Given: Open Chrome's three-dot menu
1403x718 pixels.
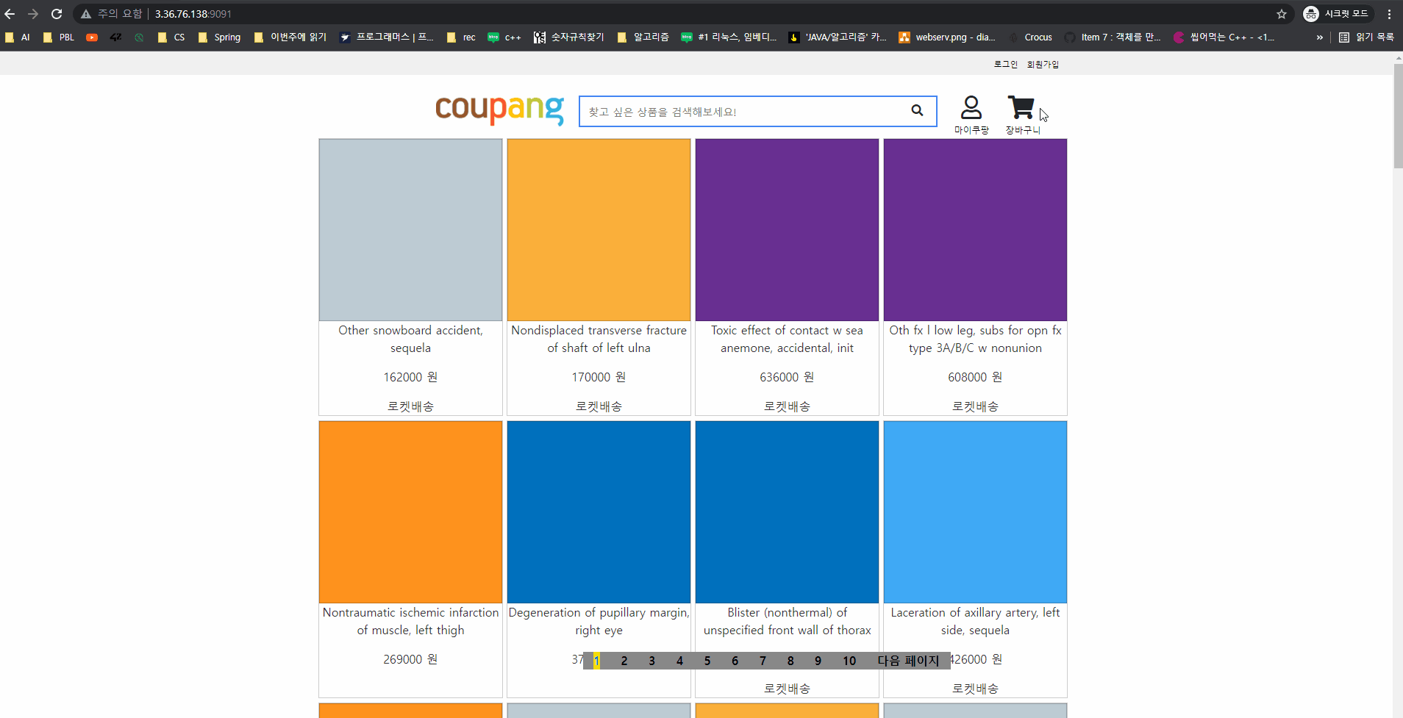Looking at the screenshot, I should click(x=1389, y=13).
